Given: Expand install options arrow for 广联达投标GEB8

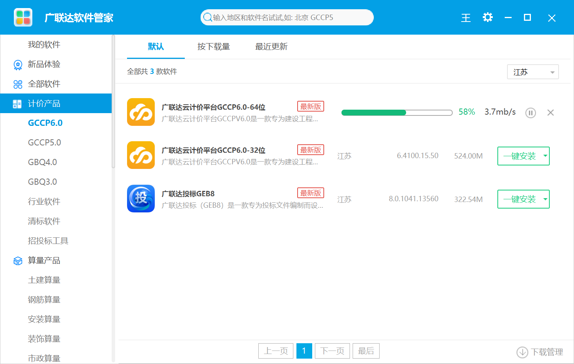Looking at the screenshot, I should [x=545, y=199].
